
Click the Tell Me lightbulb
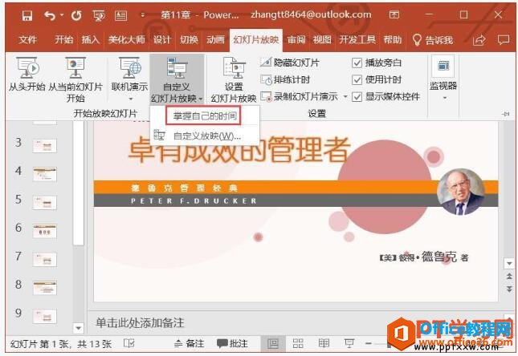click(x=417, y=40)
